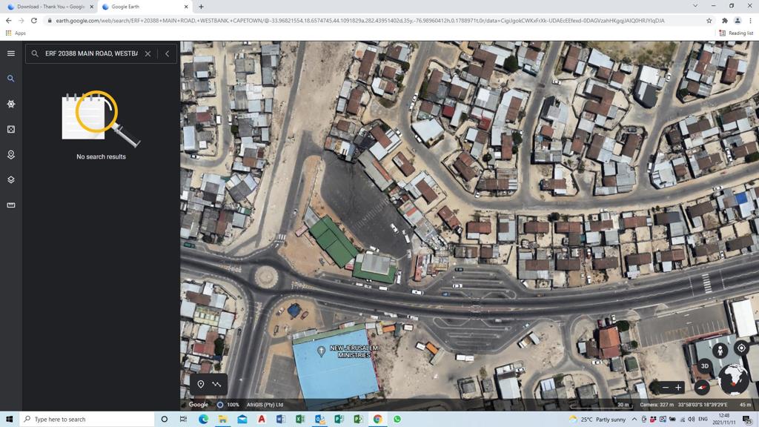Click the fly to my location icon
The width and height of the screenshot is (759, 427).
(741, 348)
